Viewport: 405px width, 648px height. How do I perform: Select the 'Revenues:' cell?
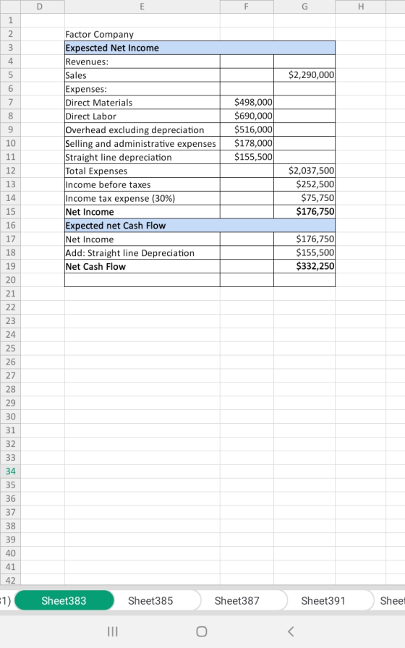[142, 61]
